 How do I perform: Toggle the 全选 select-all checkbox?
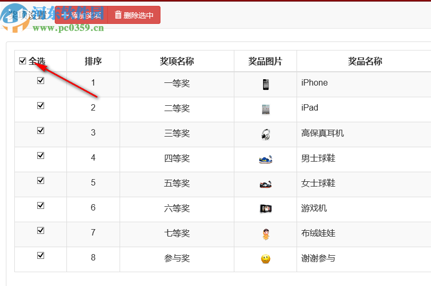coord(22,61)
